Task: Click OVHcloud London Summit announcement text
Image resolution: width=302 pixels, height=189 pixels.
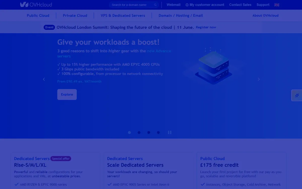Action: point(125,27)
